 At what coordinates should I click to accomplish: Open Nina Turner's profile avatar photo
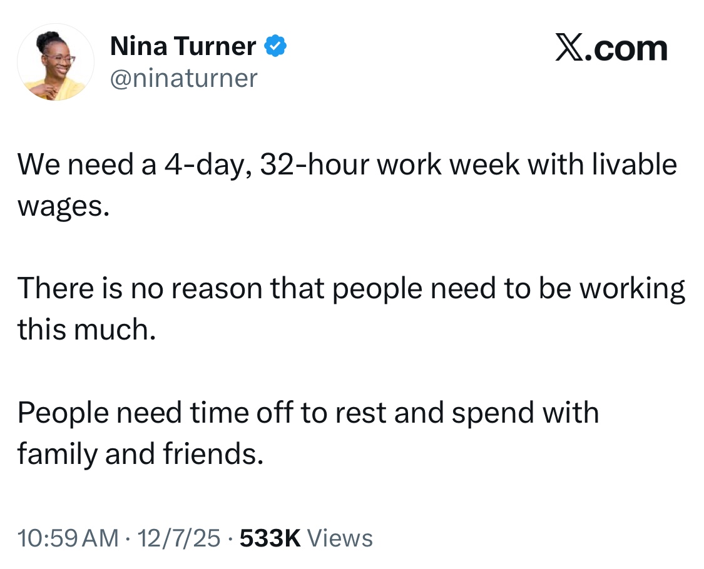(56, 63)
